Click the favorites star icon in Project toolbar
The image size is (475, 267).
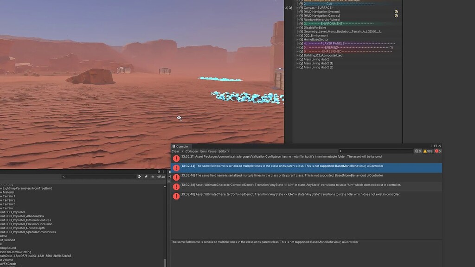(x=153, y=177)
